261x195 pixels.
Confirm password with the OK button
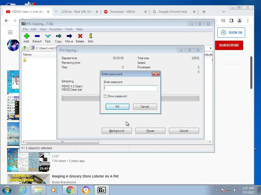pyautogui.click(x=117, y=107)
